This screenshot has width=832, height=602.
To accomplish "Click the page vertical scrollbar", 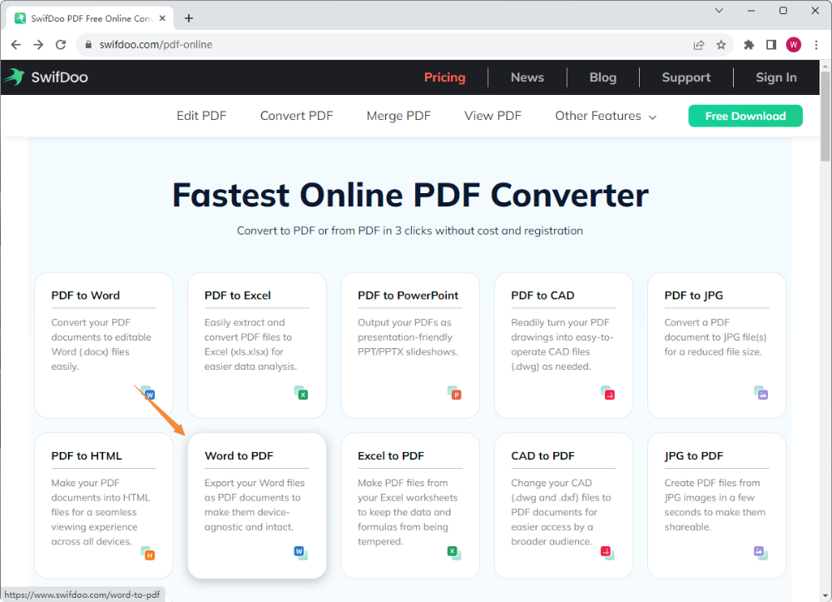I will point(825,116).
